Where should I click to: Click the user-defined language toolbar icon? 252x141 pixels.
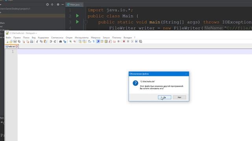pos(102,42)
